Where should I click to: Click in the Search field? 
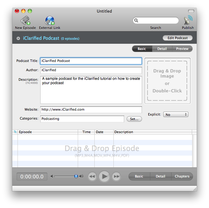pyautogui.click(x=156, y=20)
